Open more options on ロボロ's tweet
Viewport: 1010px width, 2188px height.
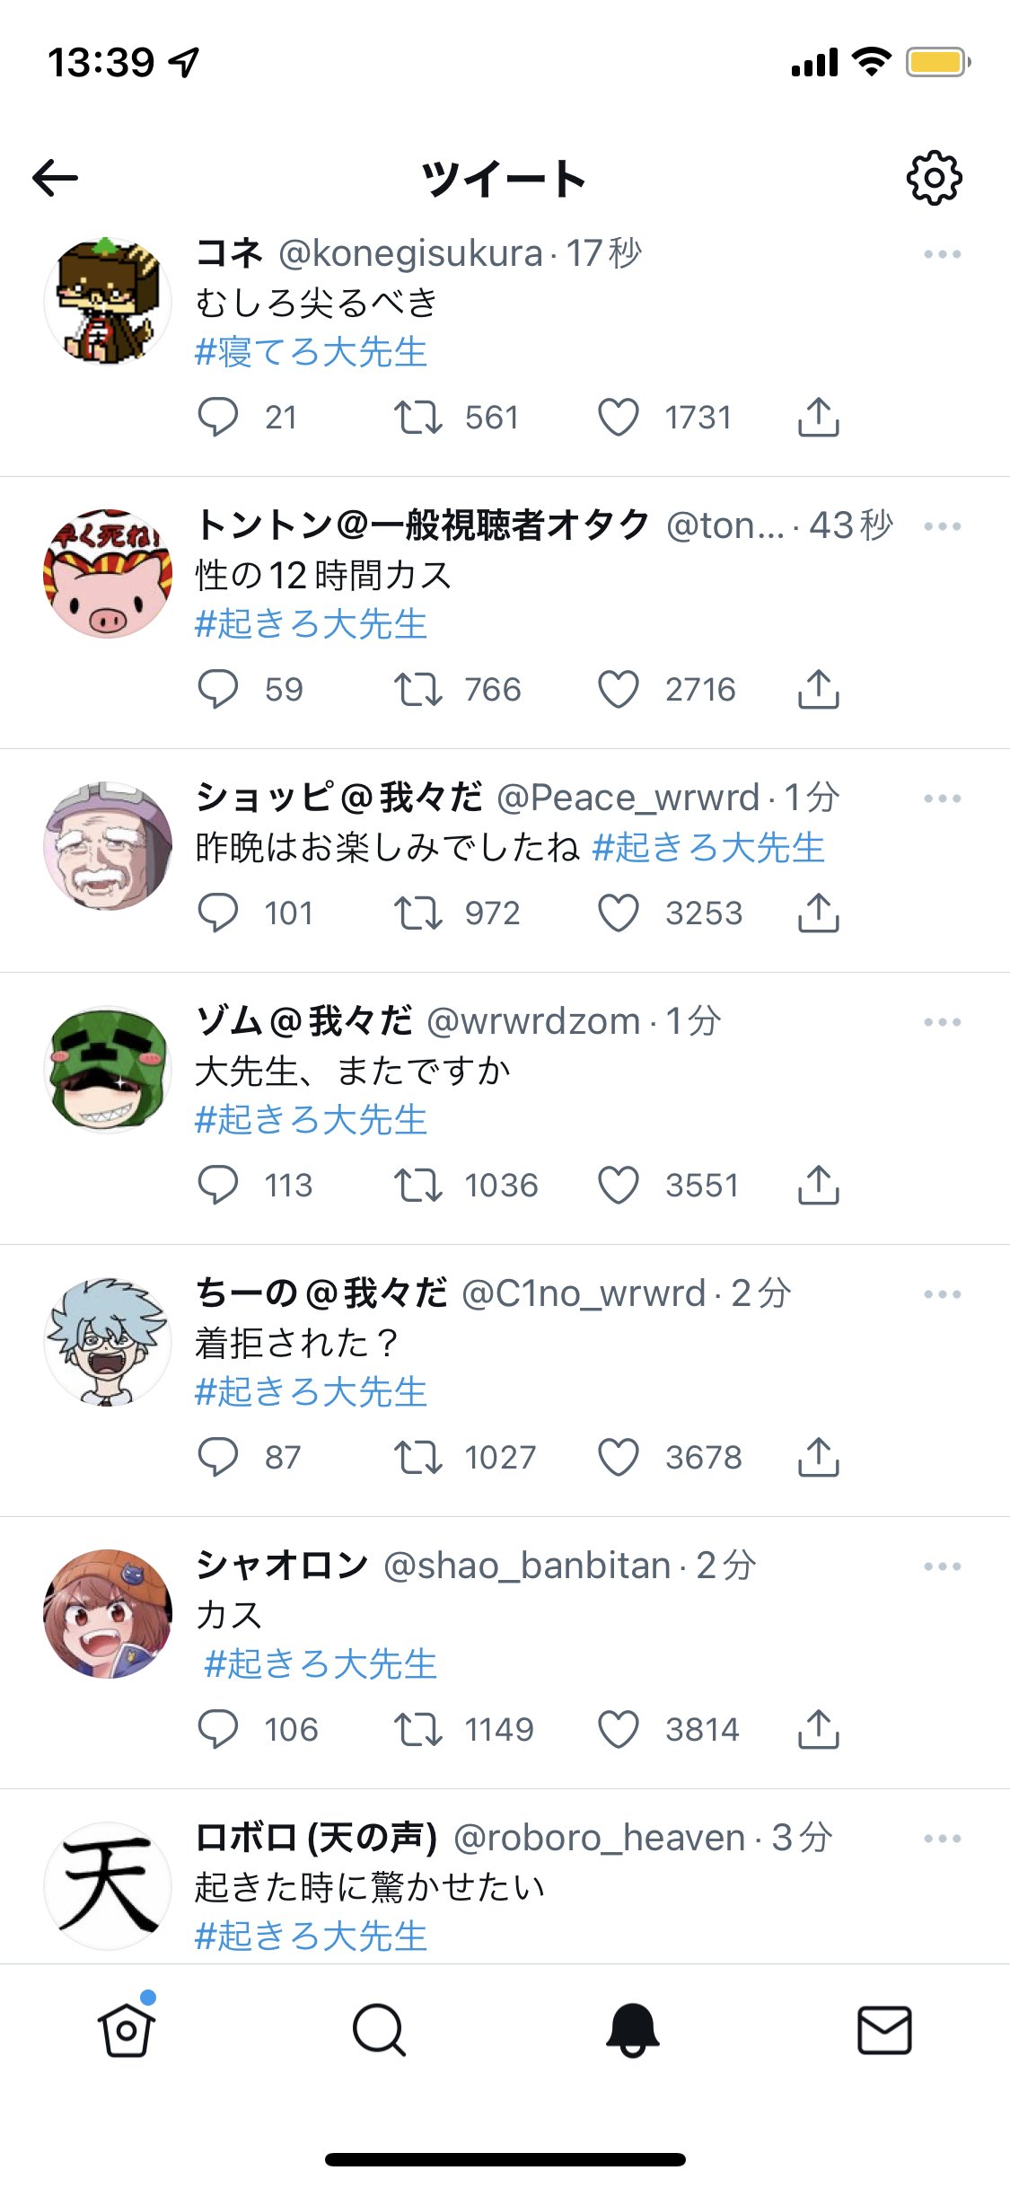tap(943, 1839)
